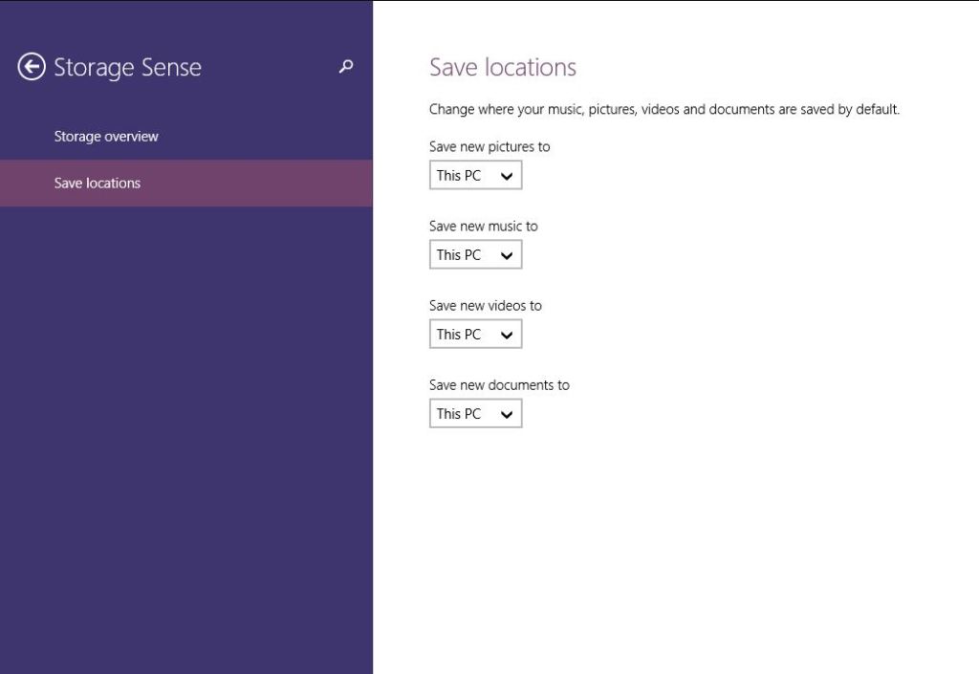
Task: Click the Save locations page heading
Action: click(503, 67)
